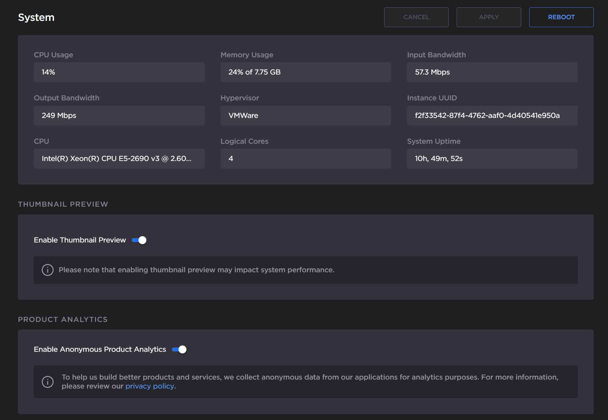Select the Instance UUID field
608x420 pixels.
tap(492, 116)
